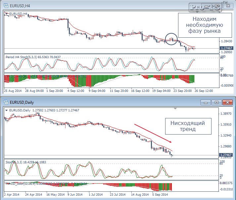The height and width of the screenshot is (200, 236).
Task: Click the EURUSD,Daily window chart icon
Action: [6, 102]
